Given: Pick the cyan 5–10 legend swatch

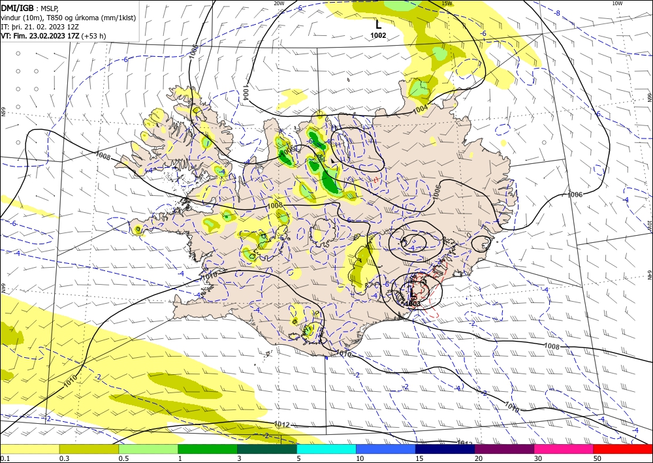Looking at the screenshot, I should pos(326,449).
